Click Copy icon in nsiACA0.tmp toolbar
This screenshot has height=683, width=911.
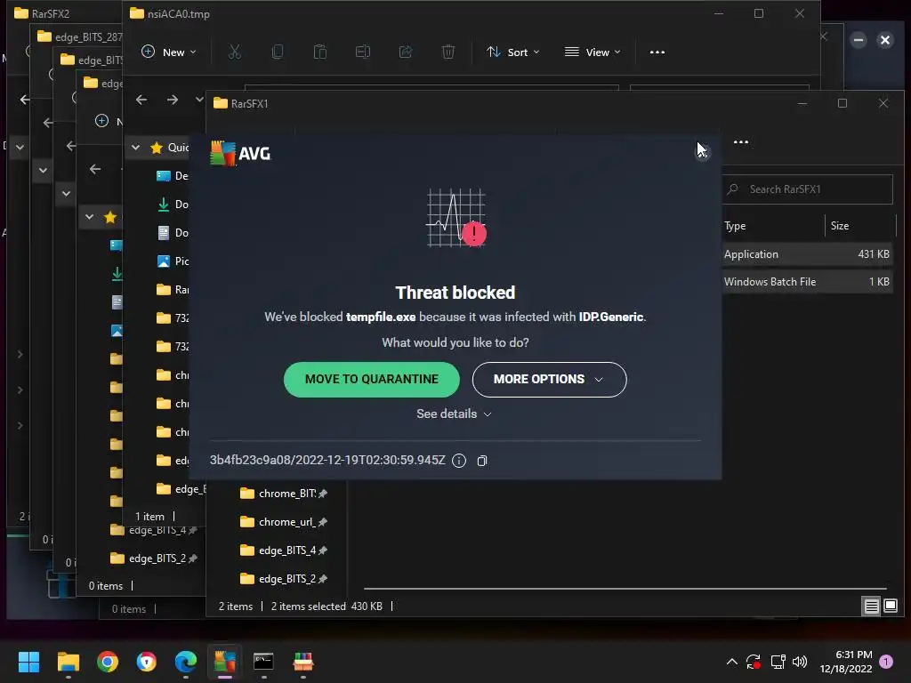tap(278, 52)
